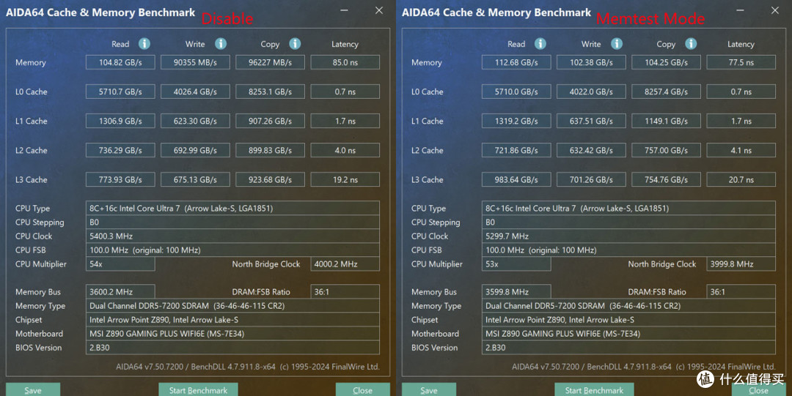Click L3 Cache Read 773.93 GB/s
Screen dimensions: 792x396
point(120,179)
